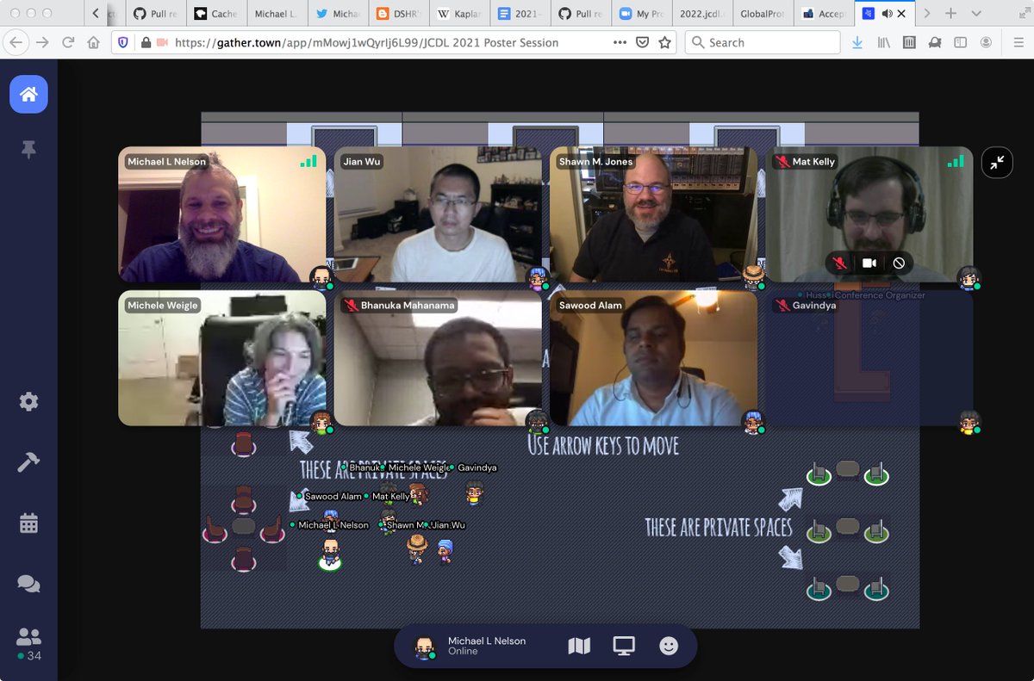Close the active Gather tab

901,14
